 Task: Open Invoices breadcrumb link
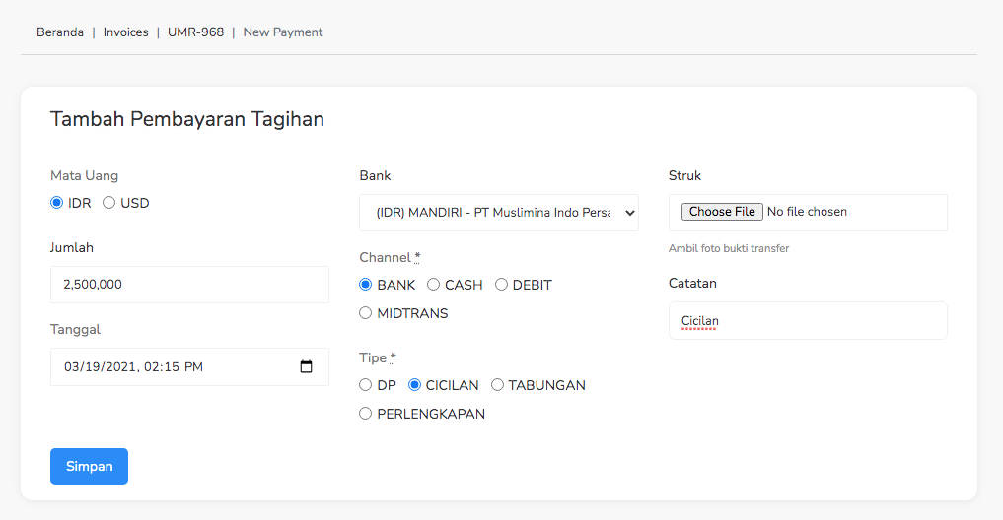(x=125, y=32)
